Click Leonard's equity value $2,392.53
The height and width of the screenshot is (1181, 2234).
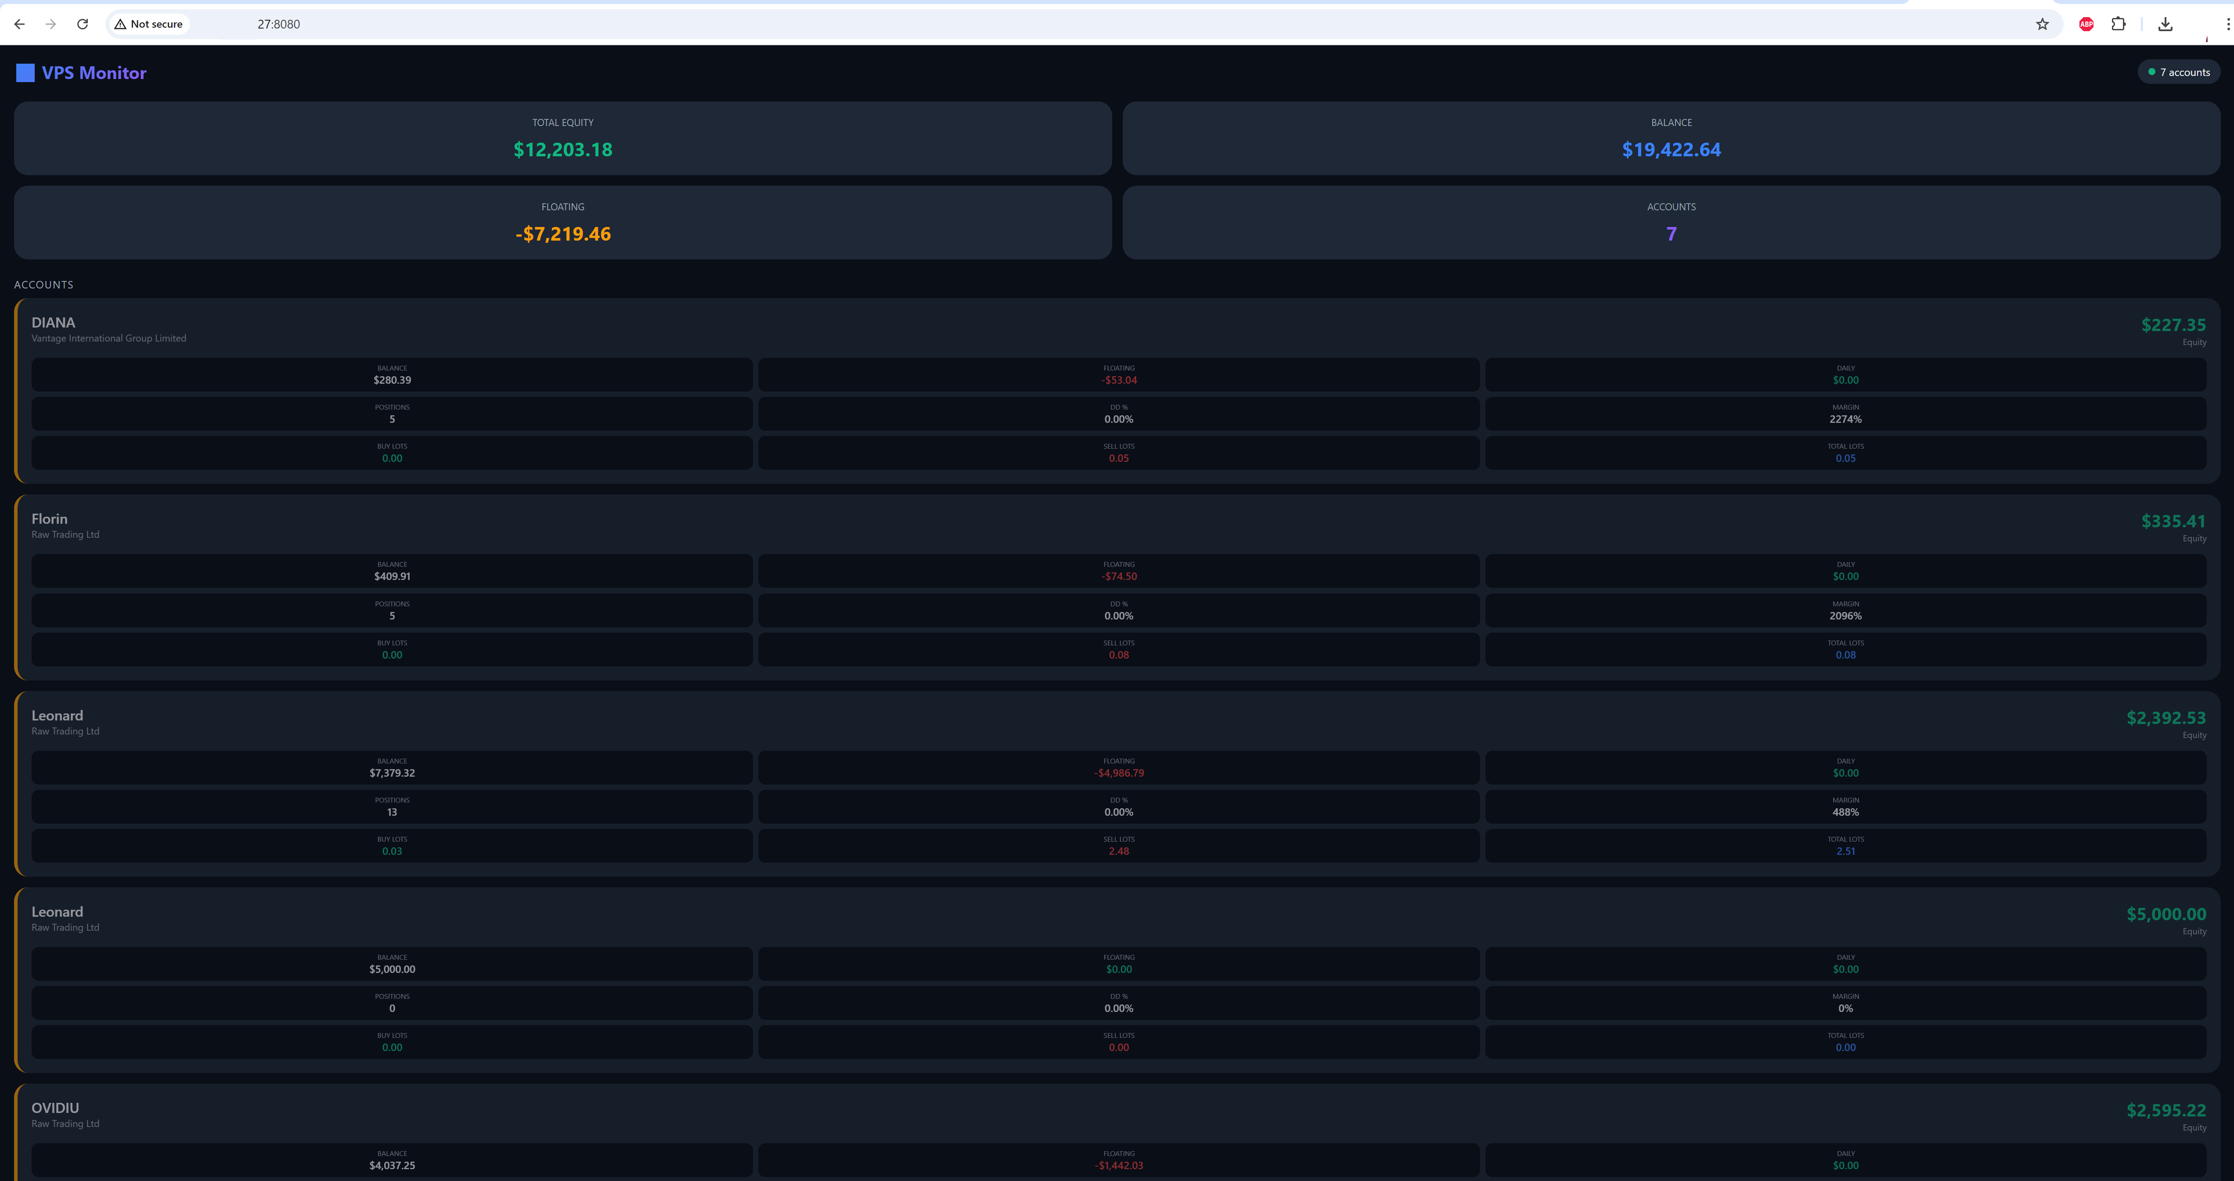(2166, 718)
